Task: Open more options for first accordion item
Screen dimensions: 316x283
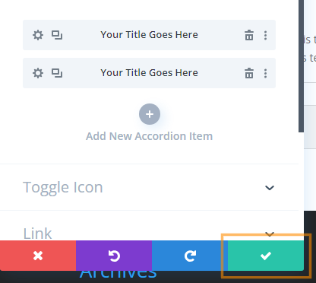Action: pyautogui.click(x=265, y=35)
